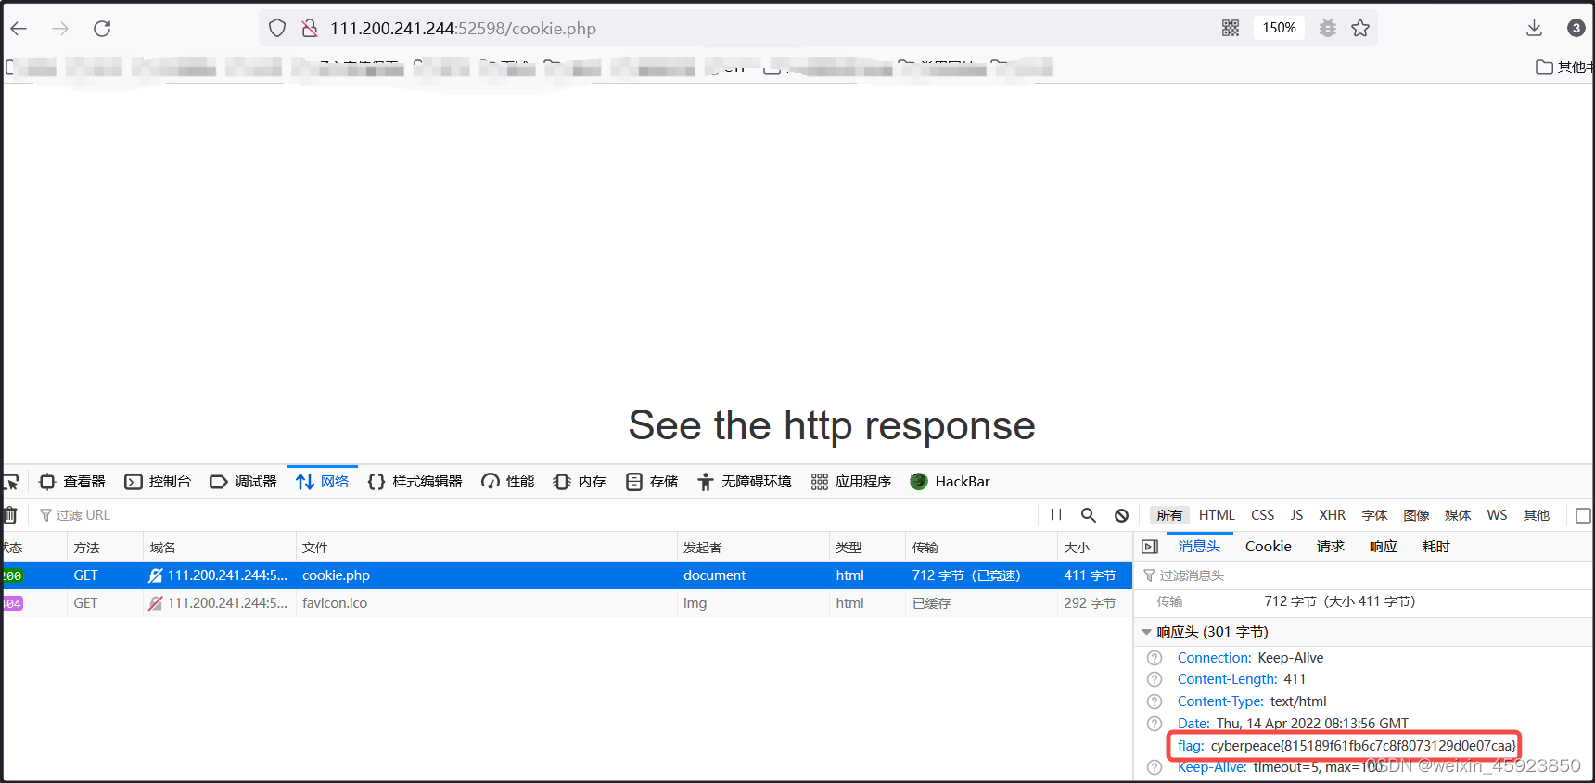The height and width of the screenshot is (783, 1595).
Task: Sort by the Domain (域名) column
Action: pos(220,548)
